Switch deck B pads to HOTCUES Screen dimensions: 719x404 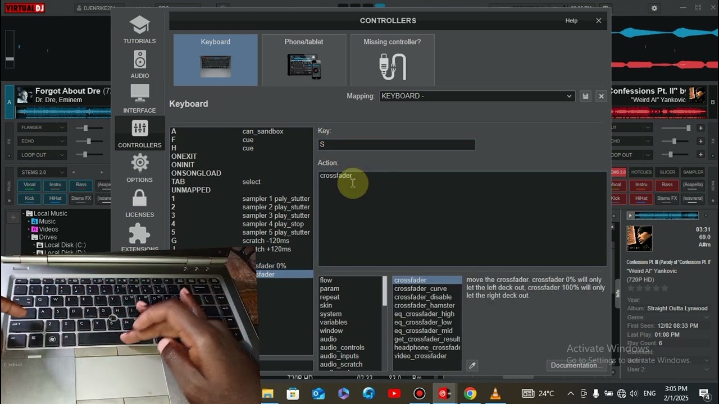[x=641, y=172]
